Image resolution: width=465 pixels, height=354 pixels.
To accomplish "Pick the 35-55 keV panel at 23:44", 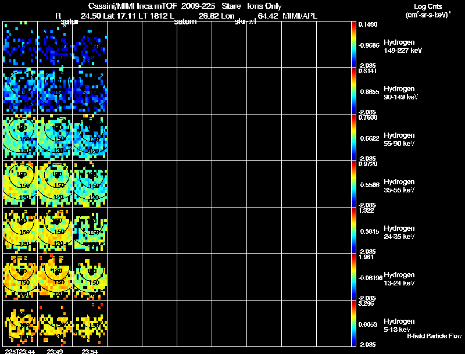I will [x=20, y=184].
